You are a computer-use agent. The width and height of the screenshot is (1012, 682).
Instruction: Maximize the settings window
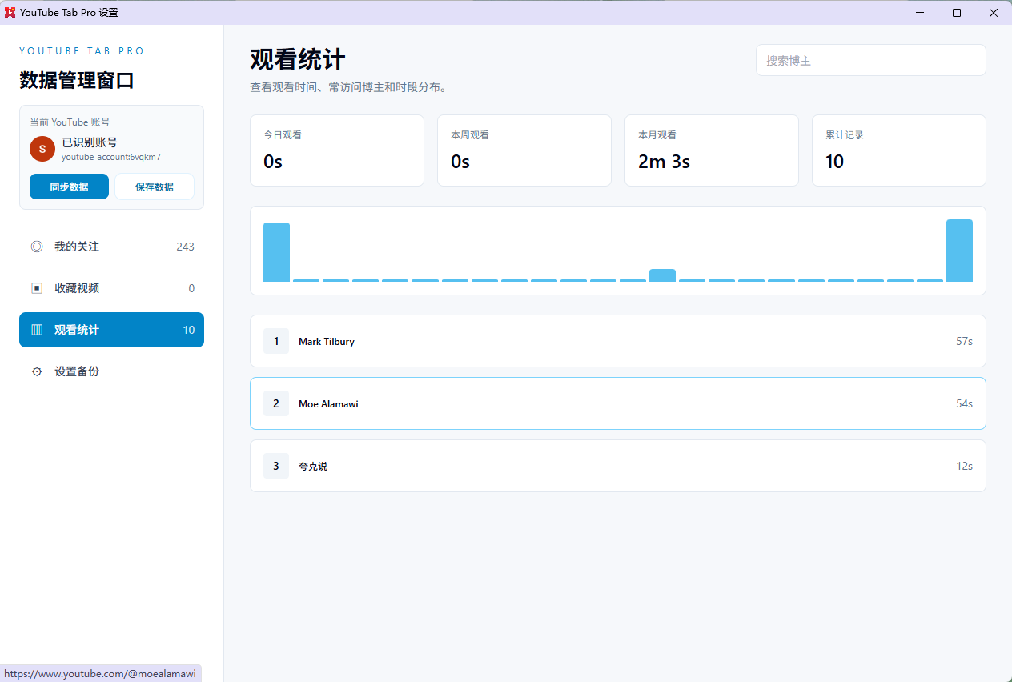tap(957, 13)
